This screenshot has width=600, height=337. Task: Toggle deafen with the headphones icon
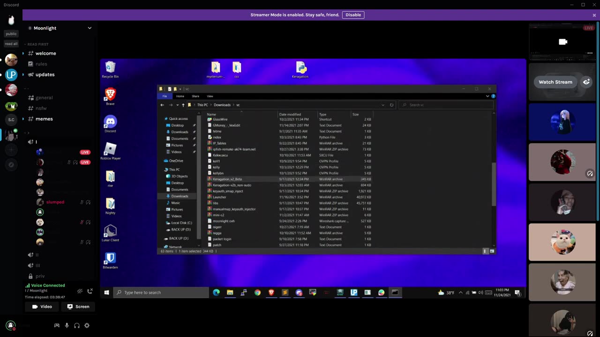(77, 325)
